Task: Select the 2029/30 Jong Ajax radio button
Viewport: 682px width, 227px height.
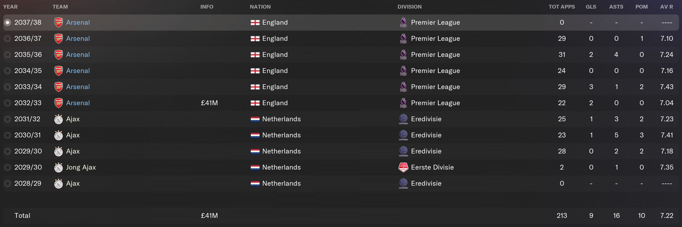Action: 8,167
